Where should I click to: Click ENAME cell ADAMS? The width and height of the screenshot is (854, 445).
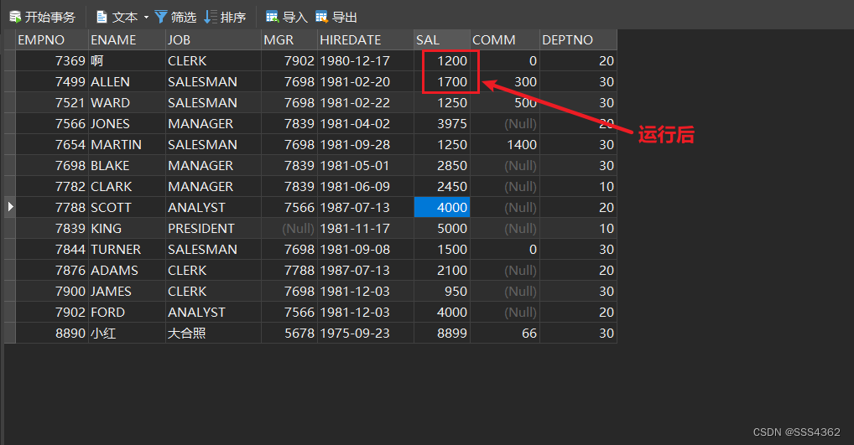(x=127, y=271)
